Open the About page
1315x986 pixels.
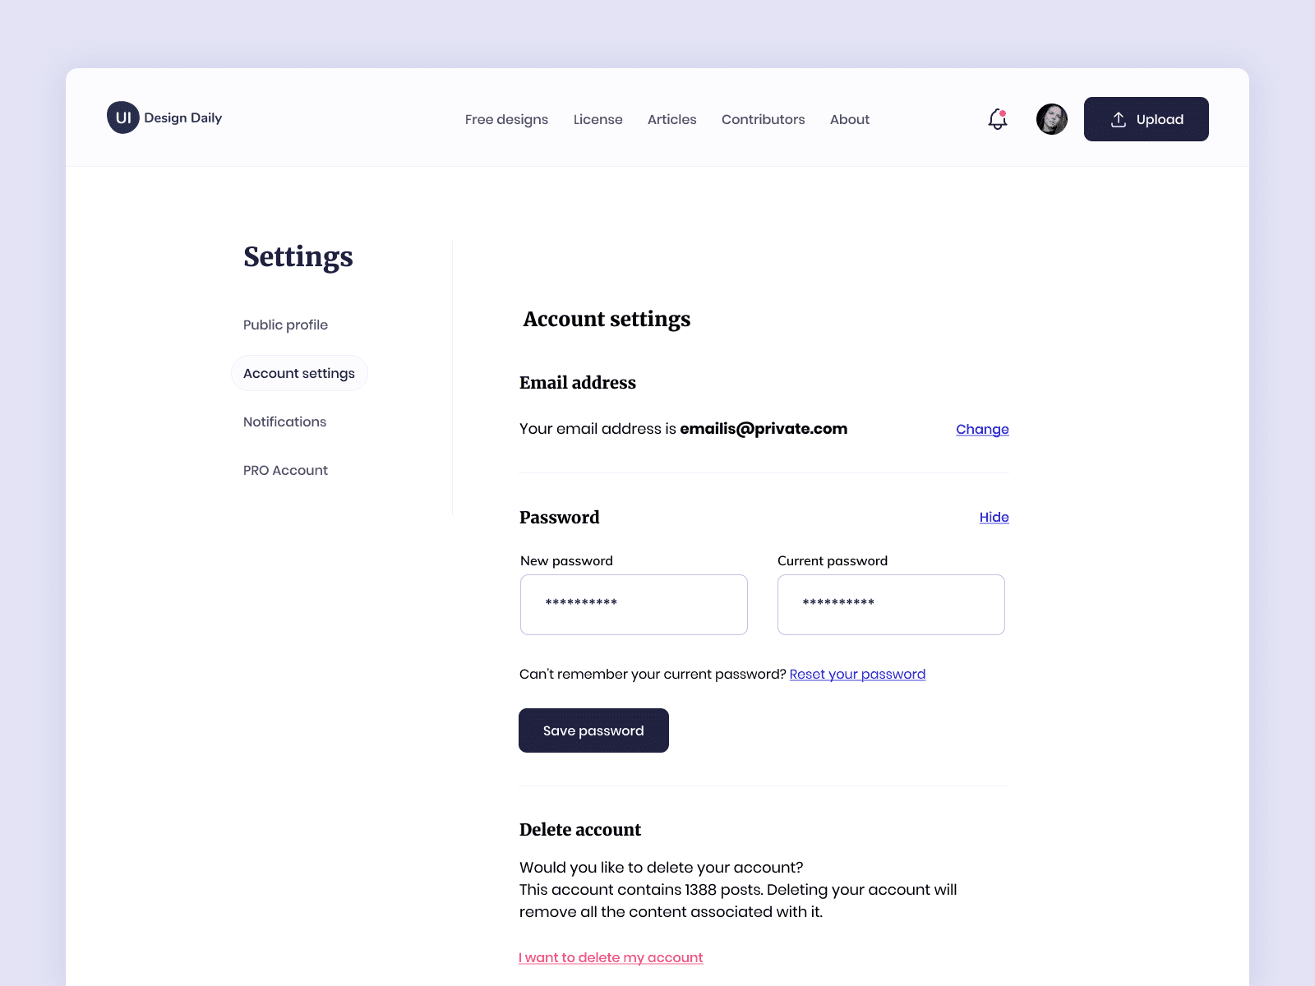849,119
